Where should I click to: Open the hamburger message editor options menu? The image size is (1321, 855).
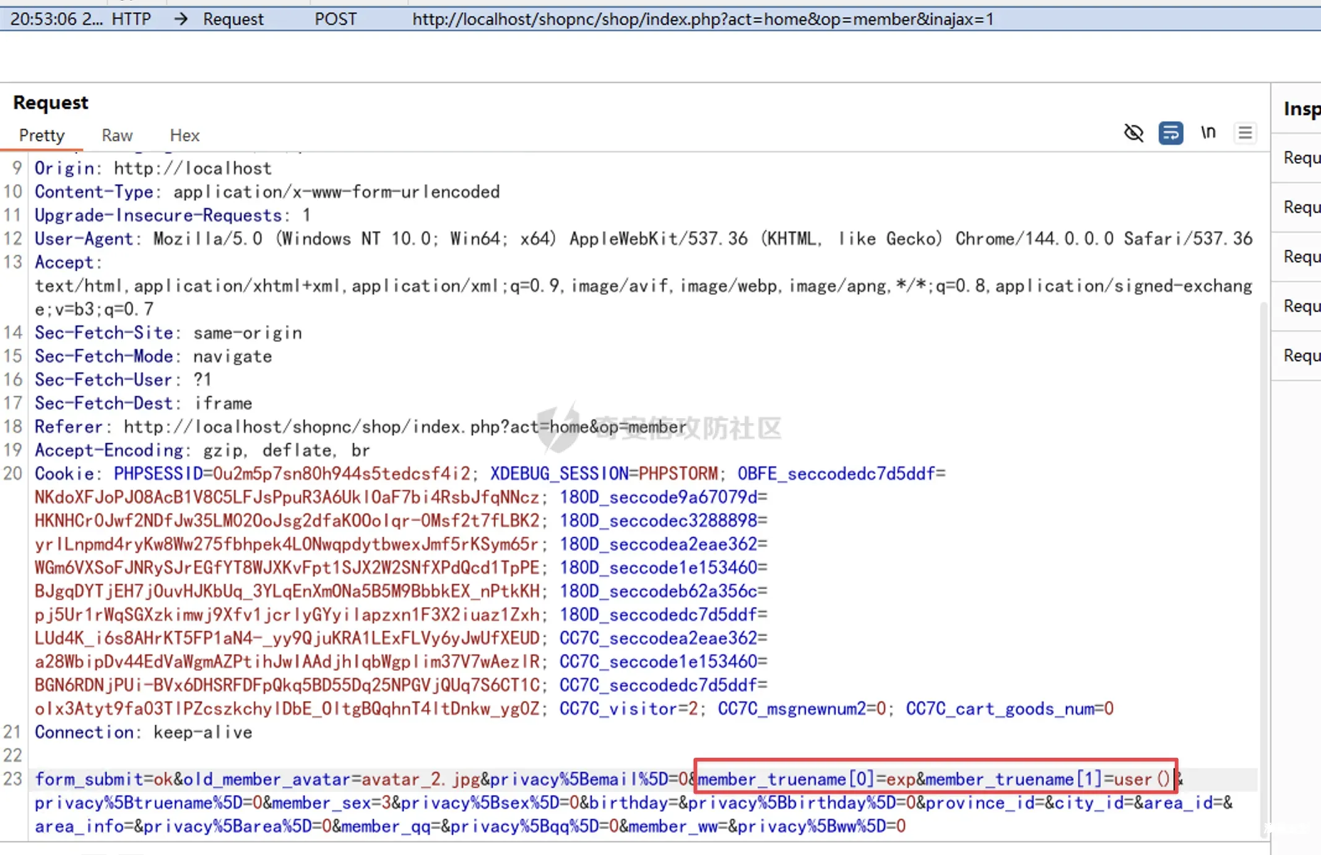point(1245,132)
